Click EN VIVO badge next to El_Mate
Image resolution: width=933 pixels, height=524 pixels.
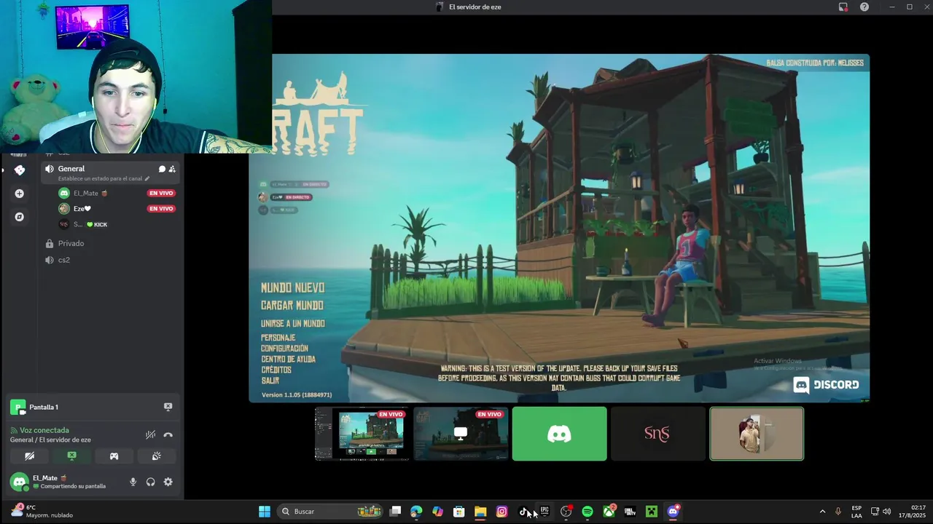pyautogui.click(x=161, y=193)
